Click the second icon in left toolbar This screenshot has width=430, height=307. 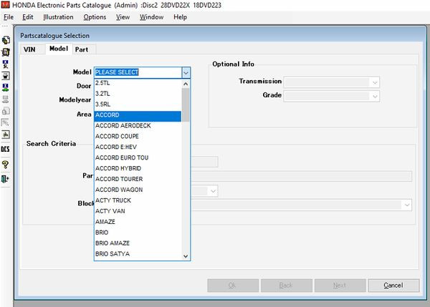coord(5,52)
